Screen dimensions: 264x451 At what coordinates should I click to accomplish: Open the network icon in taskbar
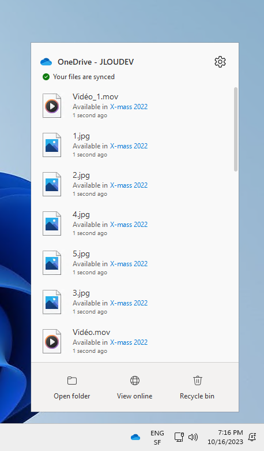pyautogui.click(x=179, y=437)
